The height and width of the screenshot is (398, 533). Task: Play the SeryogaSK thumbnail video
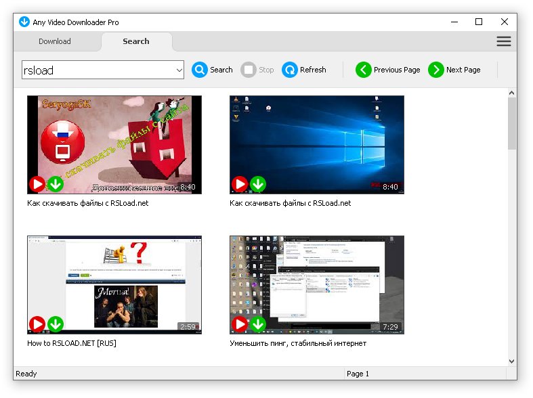37,184
